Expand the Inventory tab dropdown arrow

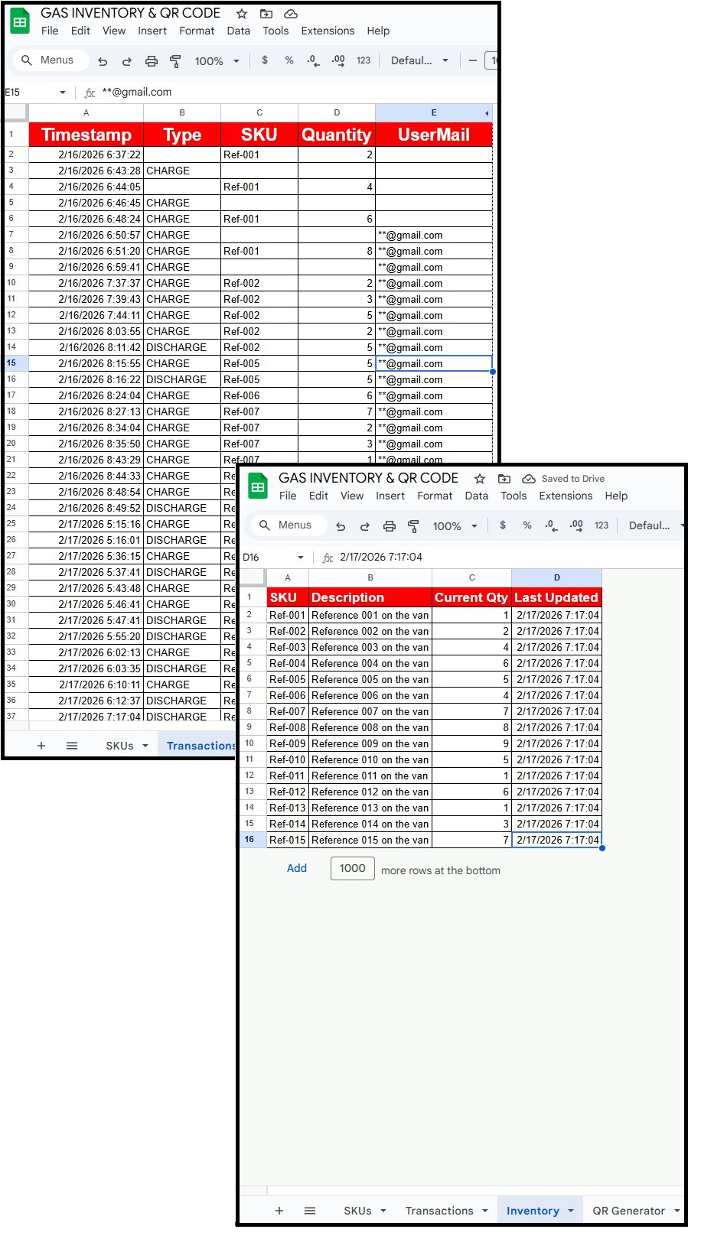coord(570,1211)
